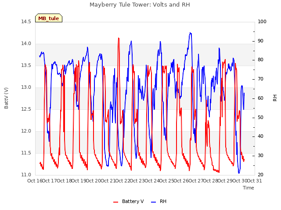Click the Oct 16 date tick label
Viewport: 281px width, 210px height.
point(35,181)
